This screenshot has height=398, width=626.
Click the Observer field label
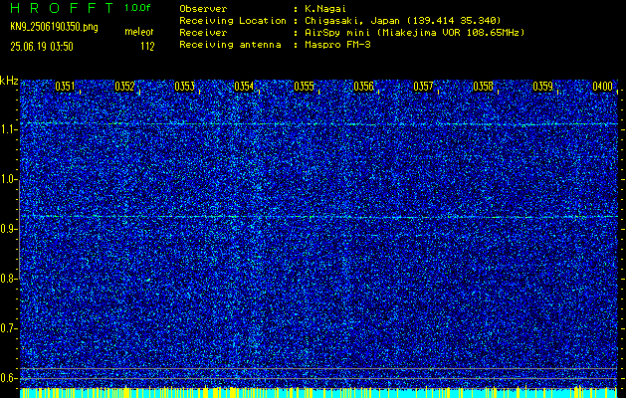204,9
